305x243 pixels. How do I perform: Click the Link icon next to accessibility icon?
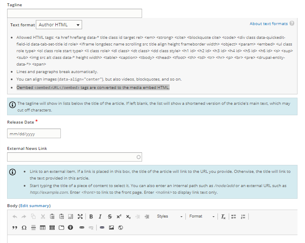pos(82,228)
